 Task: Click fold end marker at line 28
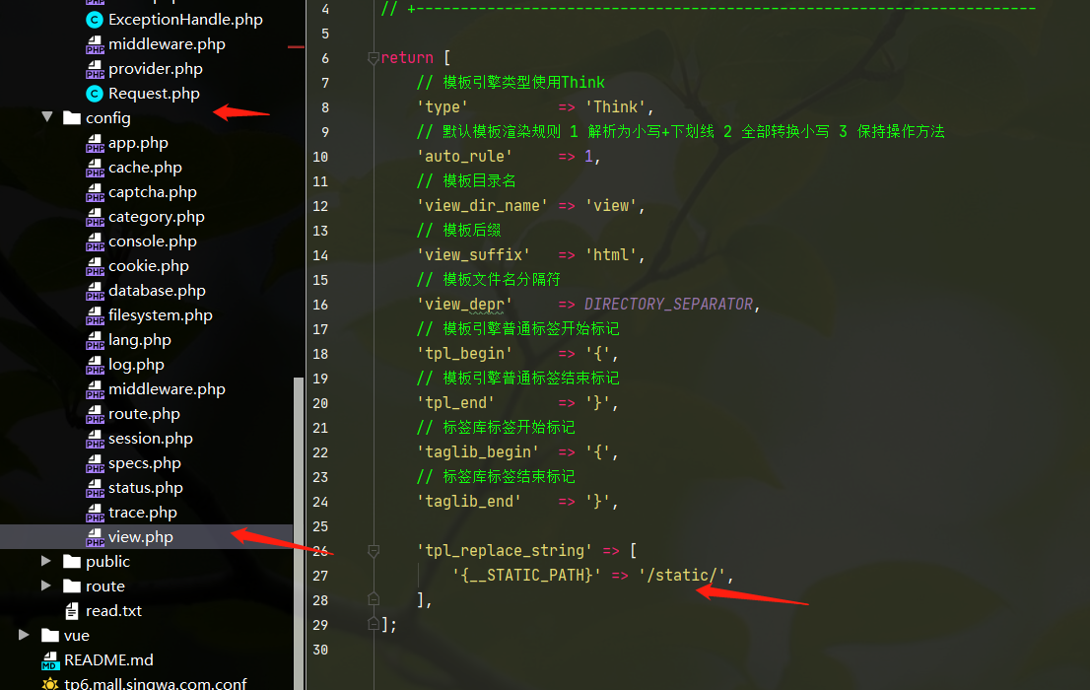point(374,599)
